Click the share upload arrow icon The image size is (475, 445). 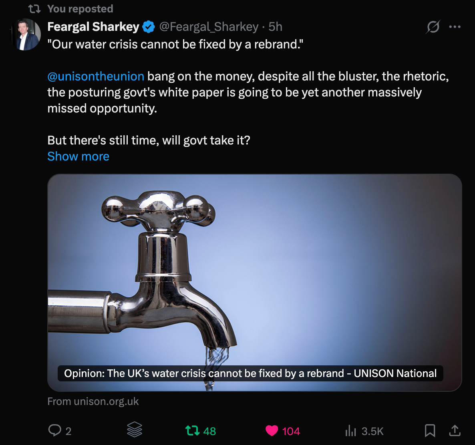coord(455,431)
